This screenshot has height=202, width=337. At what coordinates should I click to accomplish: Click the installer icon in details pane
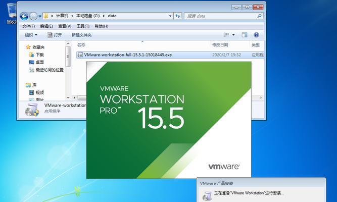(32, 110)
